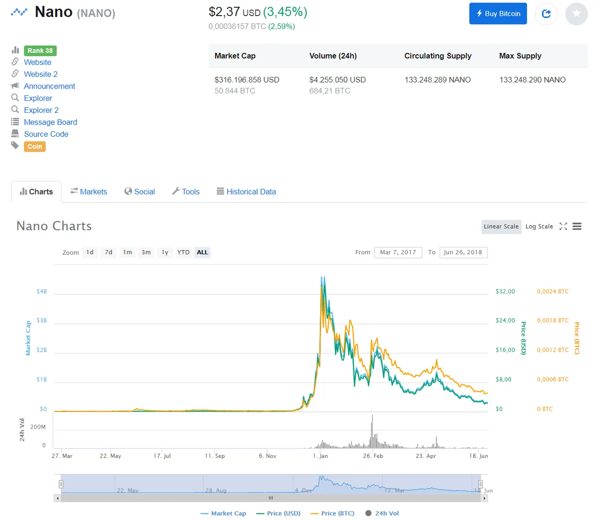Click the $316.196.858 USD market cap value
This screenshot has width=605, height=520.
coord(247,80)
